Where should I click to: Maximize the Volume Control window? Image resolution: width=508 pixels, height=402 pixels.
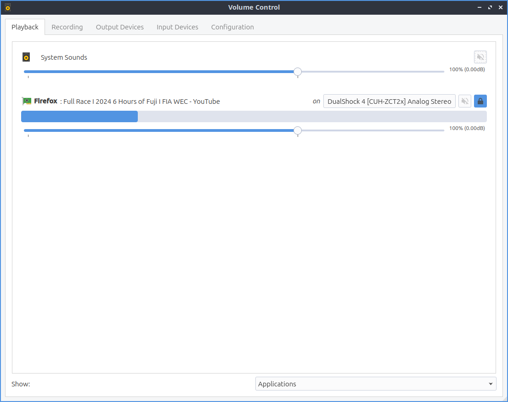(490, 7)
